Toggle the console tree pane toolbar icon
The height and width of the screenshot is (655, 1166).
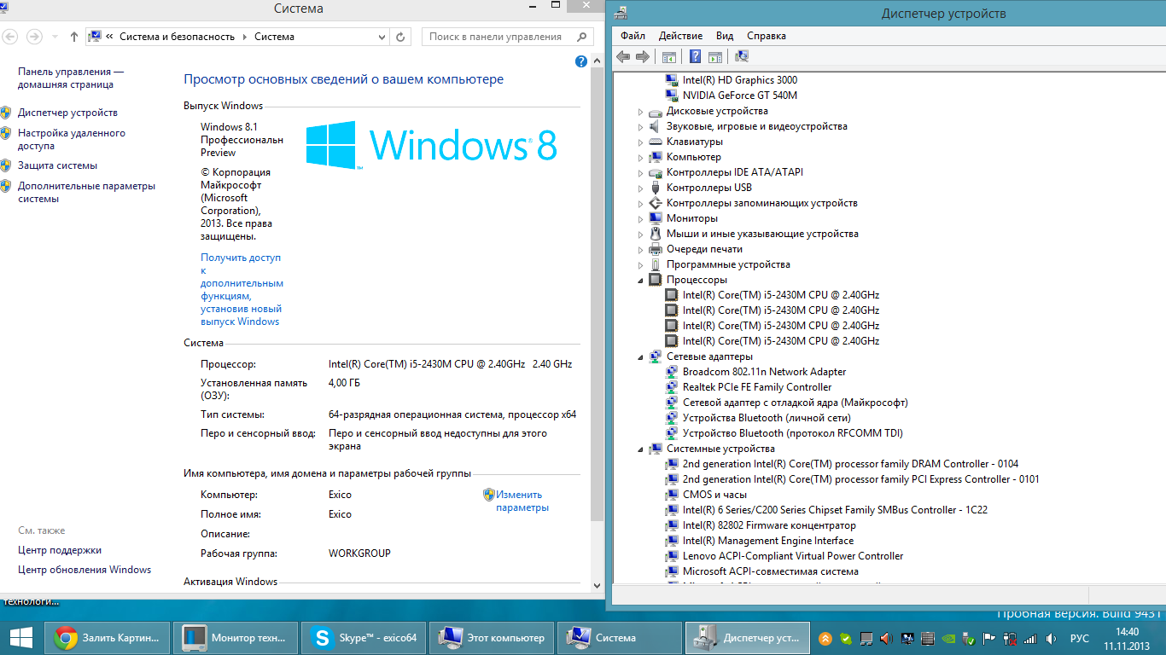[669, 57]
